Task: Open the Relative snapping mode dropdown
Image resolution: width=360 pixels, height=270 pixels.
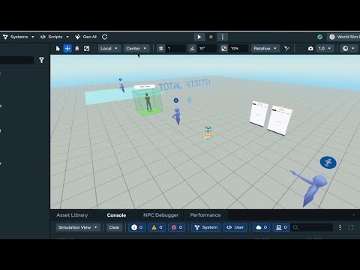Action: click(x=265, y=49)
